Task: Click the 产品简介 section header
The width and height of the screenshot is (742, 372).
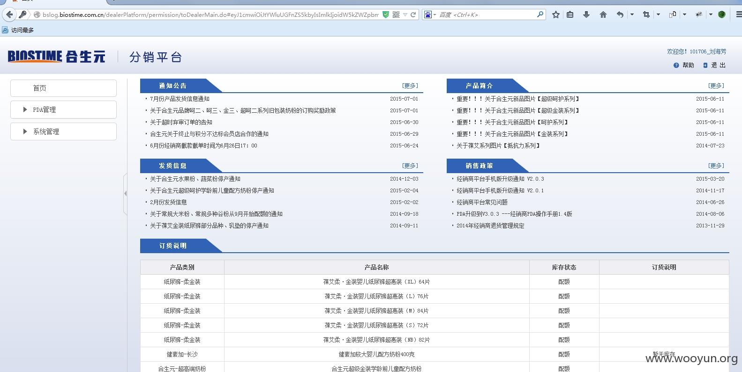Action: (x=479, y=86)
